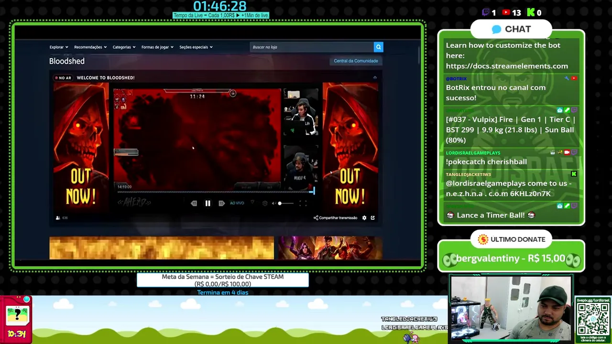Skip the broadcast forward 15 seconds
The height and width of the screenshot is (344, 612).
tap(221, 204)
